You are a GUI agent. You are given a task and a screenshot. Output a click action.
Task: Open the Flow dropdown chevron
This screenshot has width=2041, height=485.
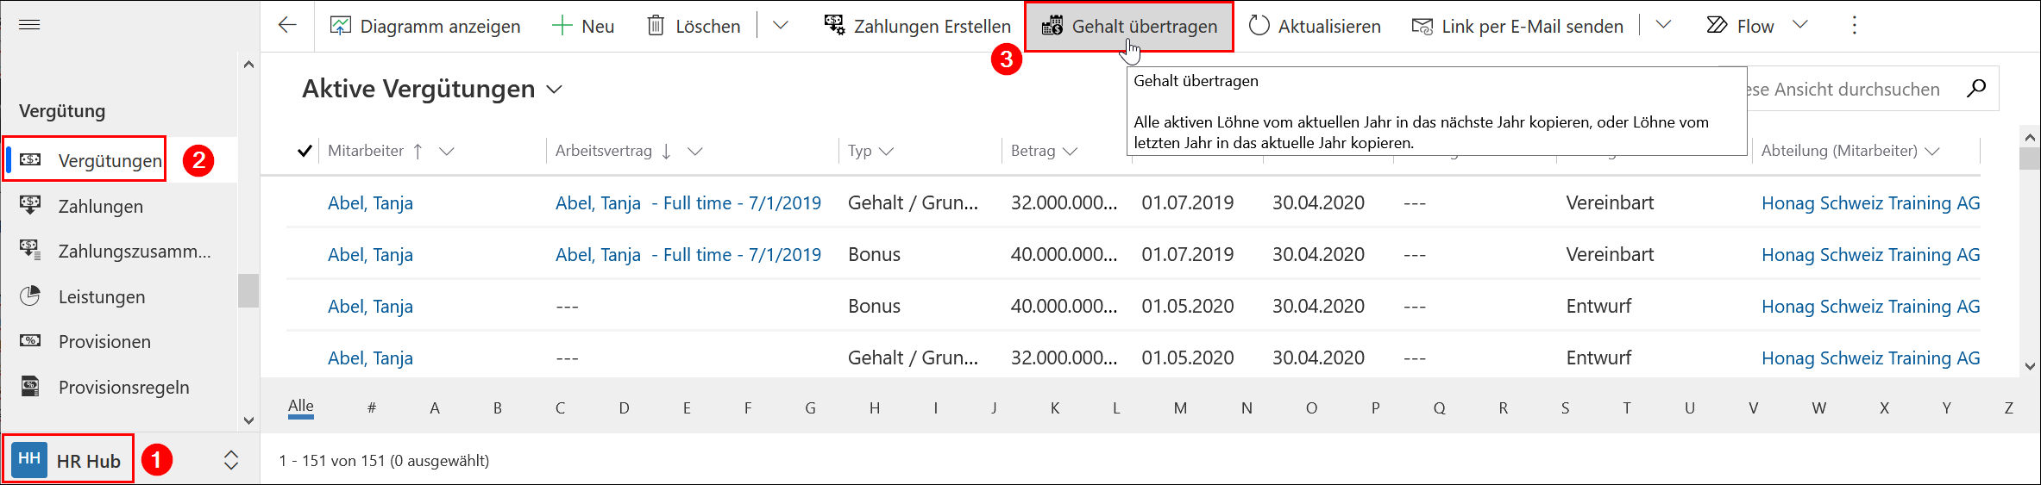(x=1799, y=25)
